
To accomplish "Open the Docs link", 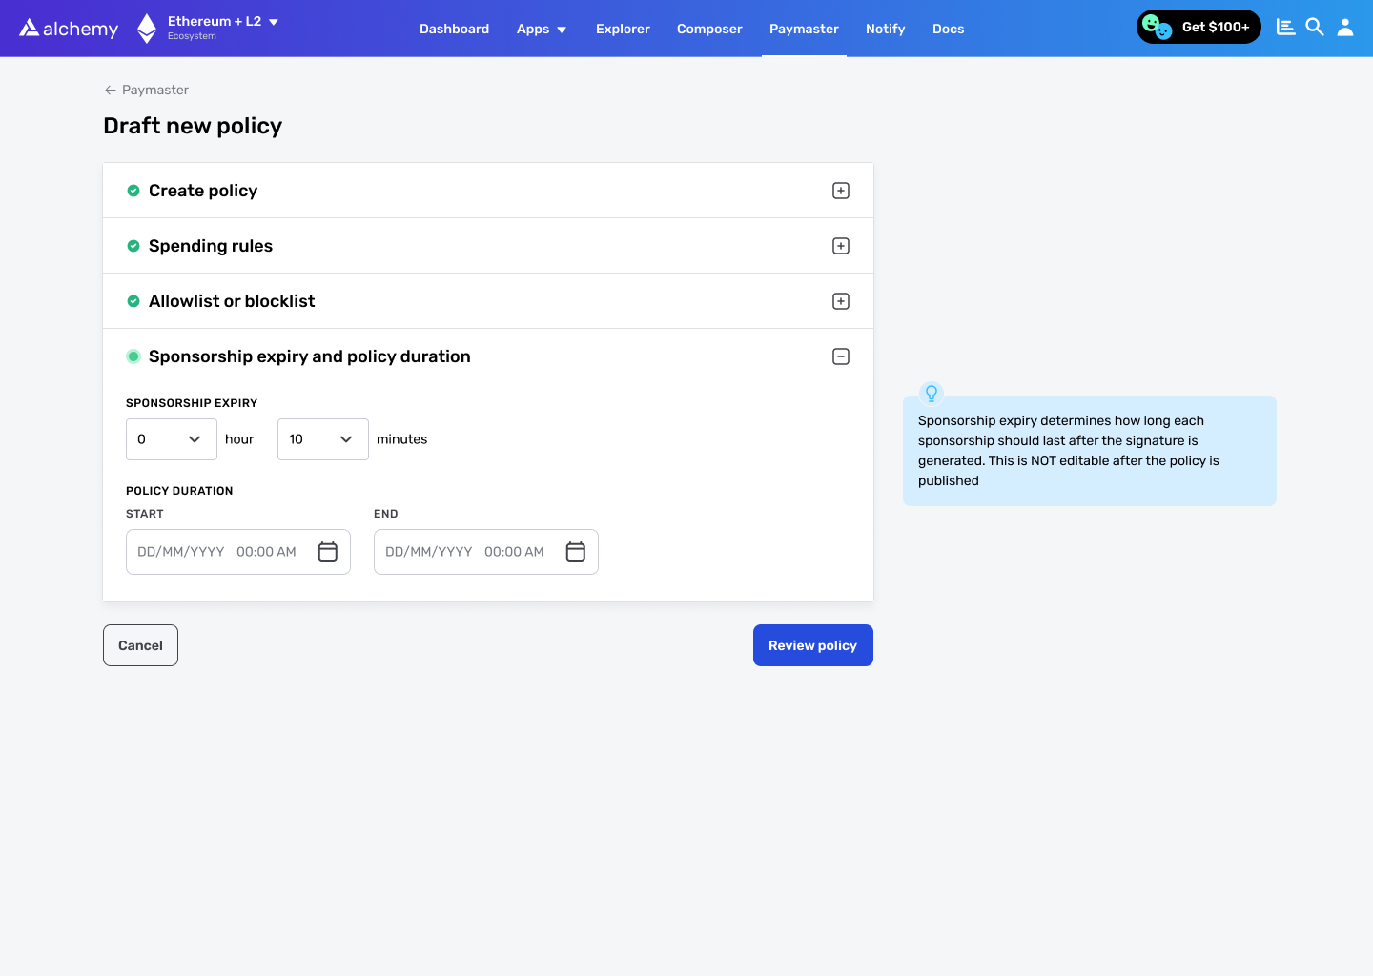I will click(x=948, y=29).
